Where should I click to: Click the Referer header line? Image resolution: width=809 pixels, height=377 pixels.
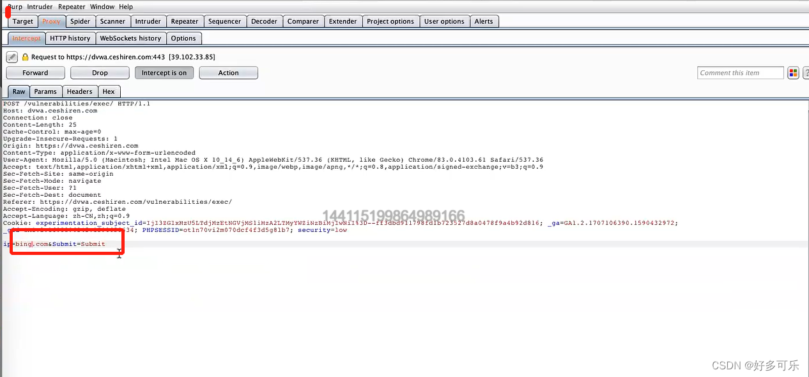(x=118, y=202)
